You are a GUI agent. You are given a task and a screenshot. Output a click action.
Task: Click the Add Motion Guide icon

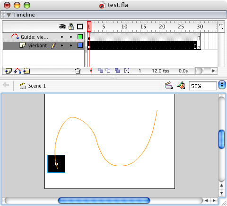point(17,71)
